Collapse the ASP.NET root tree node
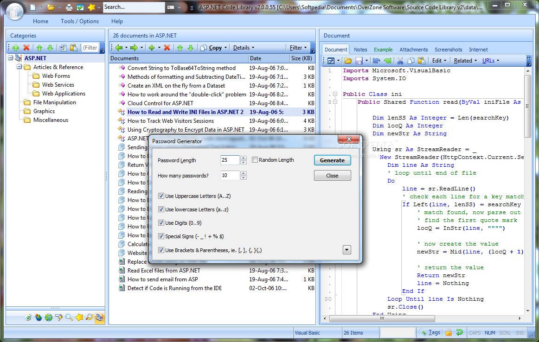539x342 pixels. coord(11,58)
